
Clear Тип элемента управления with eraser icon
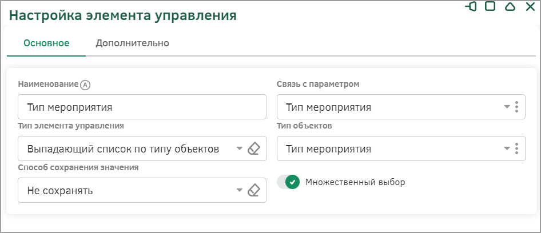253,148
